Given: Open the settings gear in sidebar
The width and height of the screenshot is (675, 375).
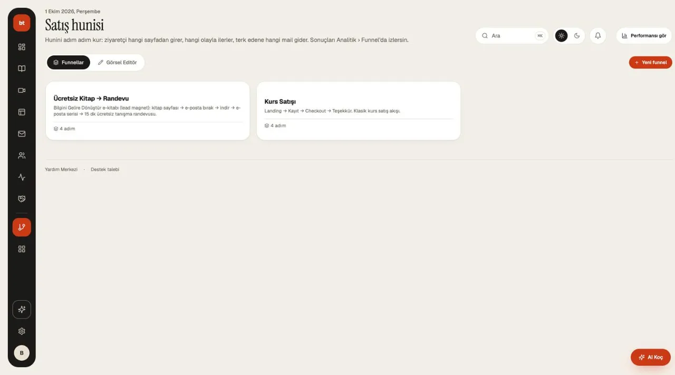Looking at the screenshot, I should pos(22,331).
